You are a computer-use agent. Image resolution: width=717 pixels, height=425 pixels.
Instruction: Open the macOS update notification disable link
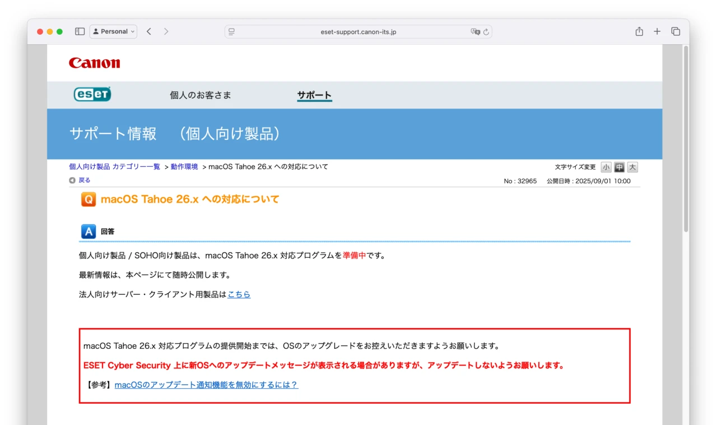206,384
